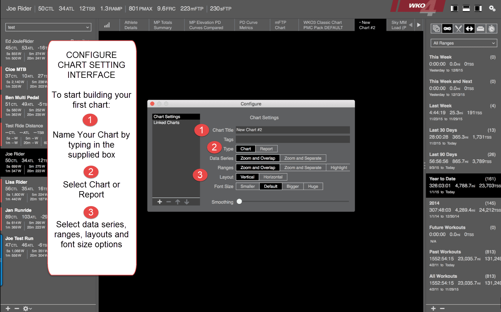Viewport: 501px width, 312px height.
Task: Open the Sky MM Load tab
Action: (x=399, y=25)
